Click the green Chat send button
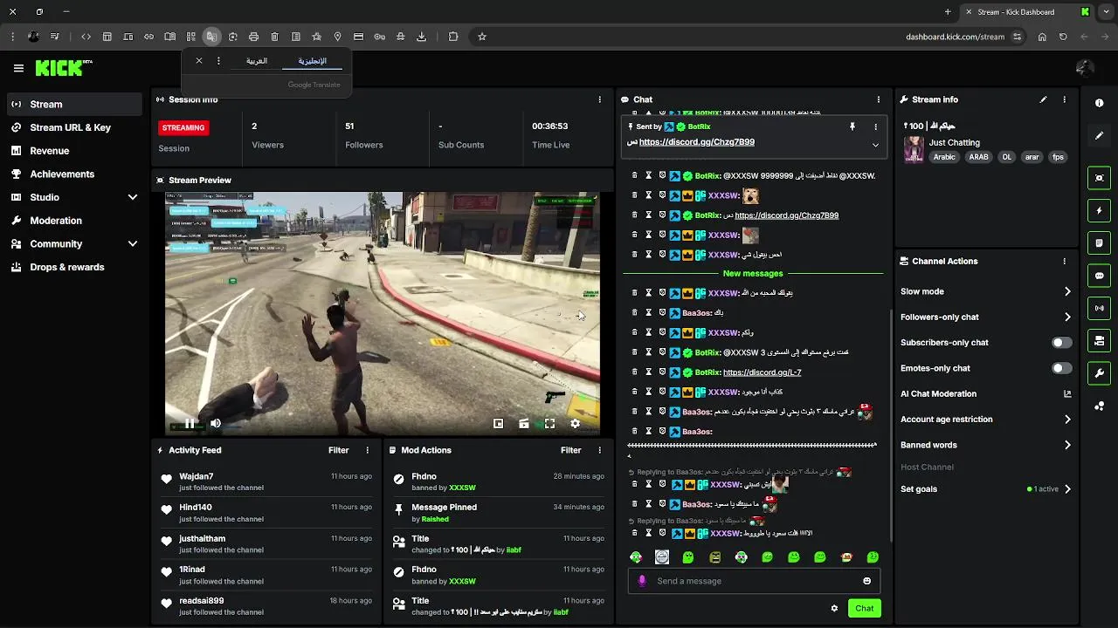1118x628 pixels. pos(864,608)
